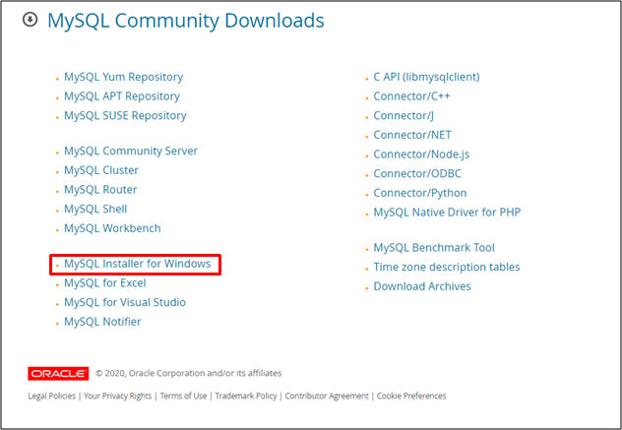Screen dimensions: 622x430
Task: Open Terms of Use footer link
Action: (x=183, y=396)
